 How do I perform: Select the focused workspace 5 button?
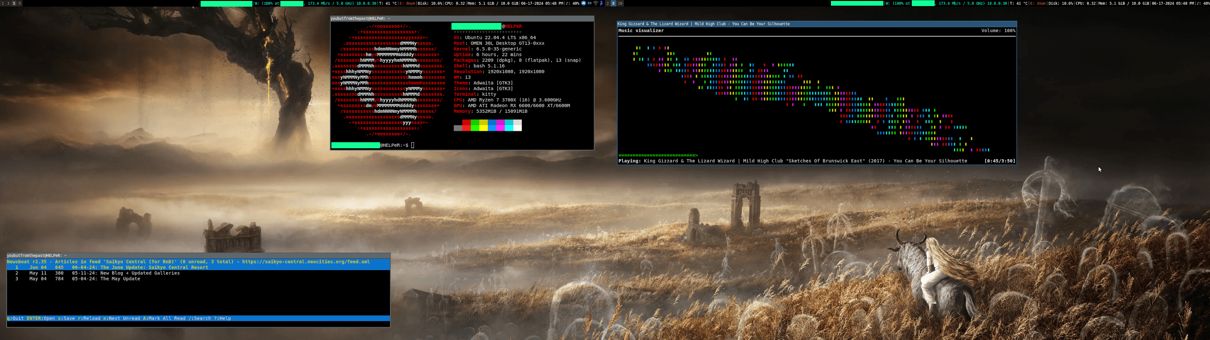14,3
